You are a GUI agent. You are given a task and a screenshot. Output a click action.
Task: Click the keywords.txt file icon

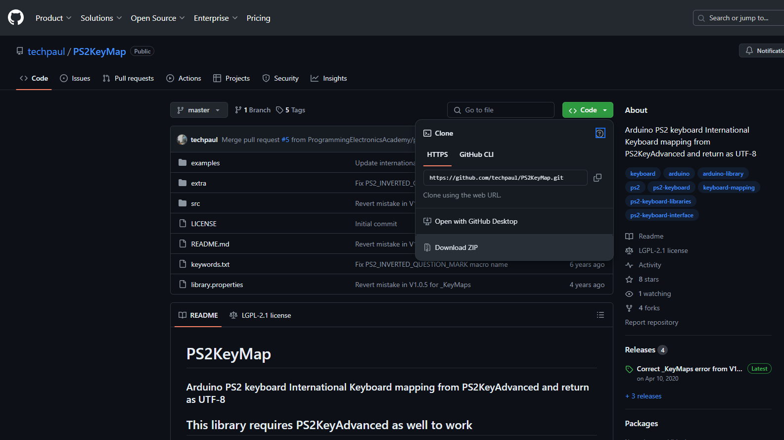(x=183, y=264)
